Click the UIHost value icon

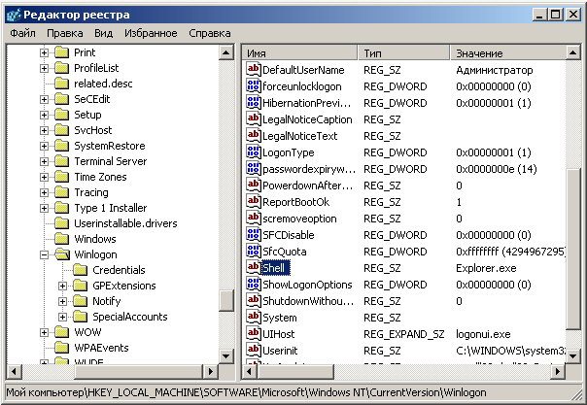point(253,333)
